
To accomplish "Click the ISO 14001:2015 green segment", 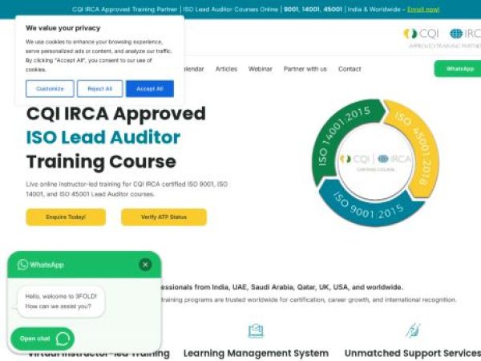I will 341,133.
